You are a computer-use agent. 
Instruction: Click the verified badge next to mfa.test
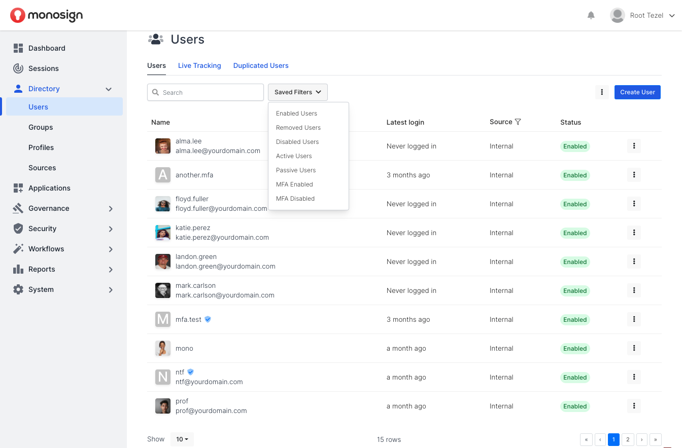point(208,319)
